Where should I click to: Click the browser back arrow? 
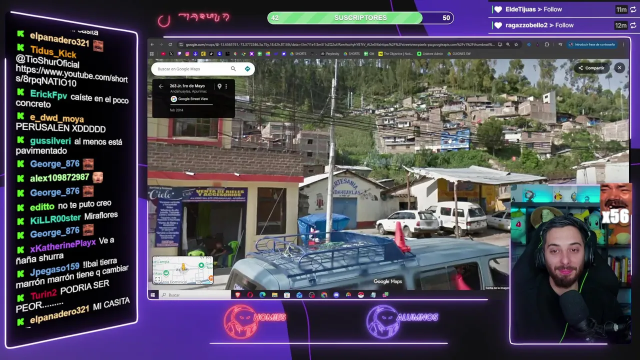pos(152,44)
